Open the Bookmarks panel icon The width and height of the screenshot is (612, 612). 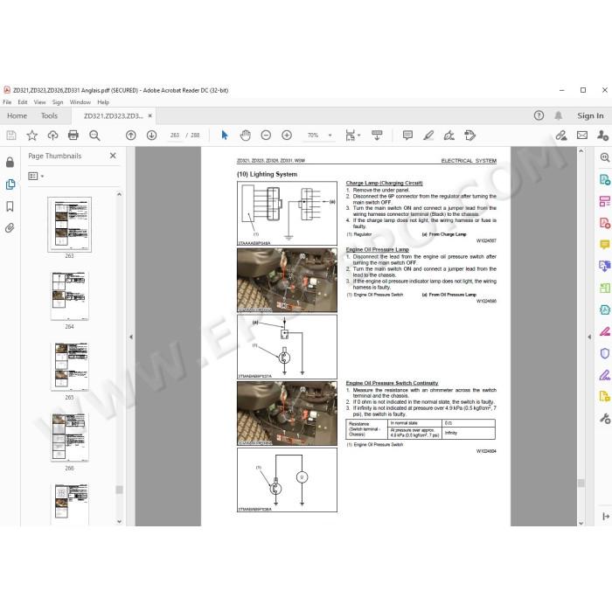pyautogui.click(x=10, y=206)
